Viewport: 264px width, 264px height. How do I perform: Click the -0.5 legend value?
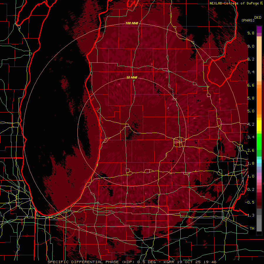coord(250,202)
